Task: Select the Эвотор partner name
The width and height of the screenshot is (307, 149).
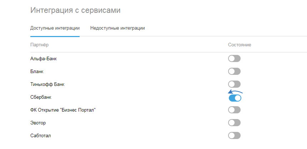Action: click(38, 123)
